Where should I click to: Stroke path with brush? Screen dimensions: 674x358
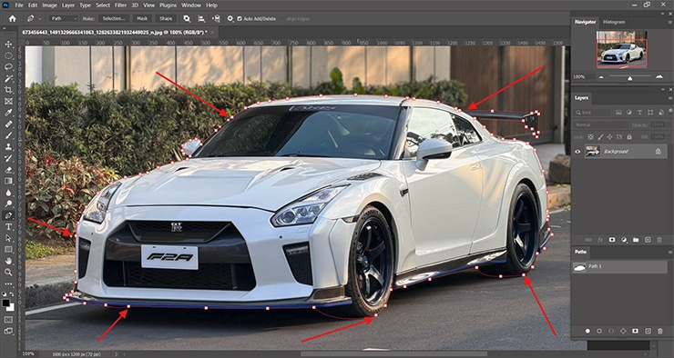click(x=599, y=331)
